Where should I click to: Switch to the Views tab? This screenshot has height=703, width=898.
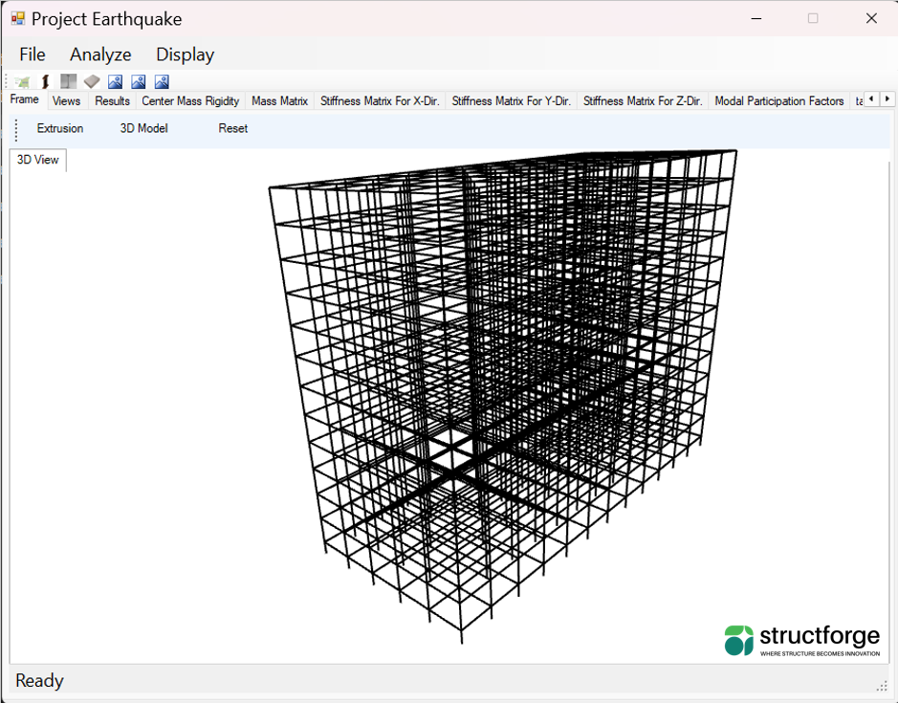66,100
